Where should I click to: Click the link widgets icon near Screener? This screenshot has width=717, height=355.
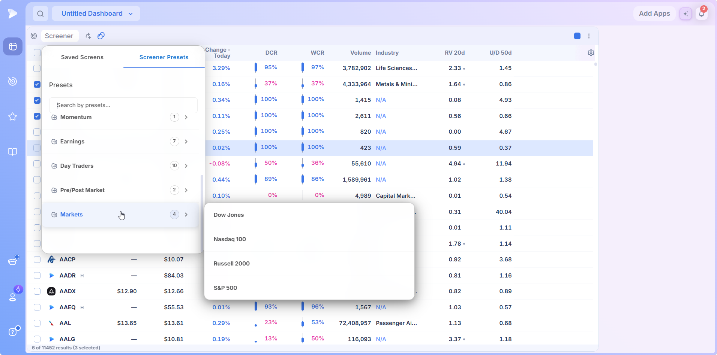click(101, 36)
